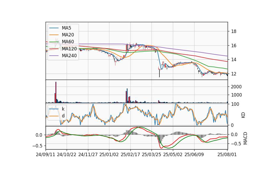Click the purple MA240 legend line
The image size is (253, 182).
tap(54, 56)
